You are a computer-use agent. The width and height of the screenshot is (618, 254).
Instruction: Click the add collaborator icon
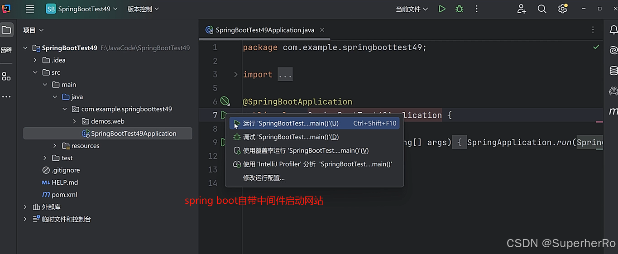pyautogui.click(x=522, y=9)
